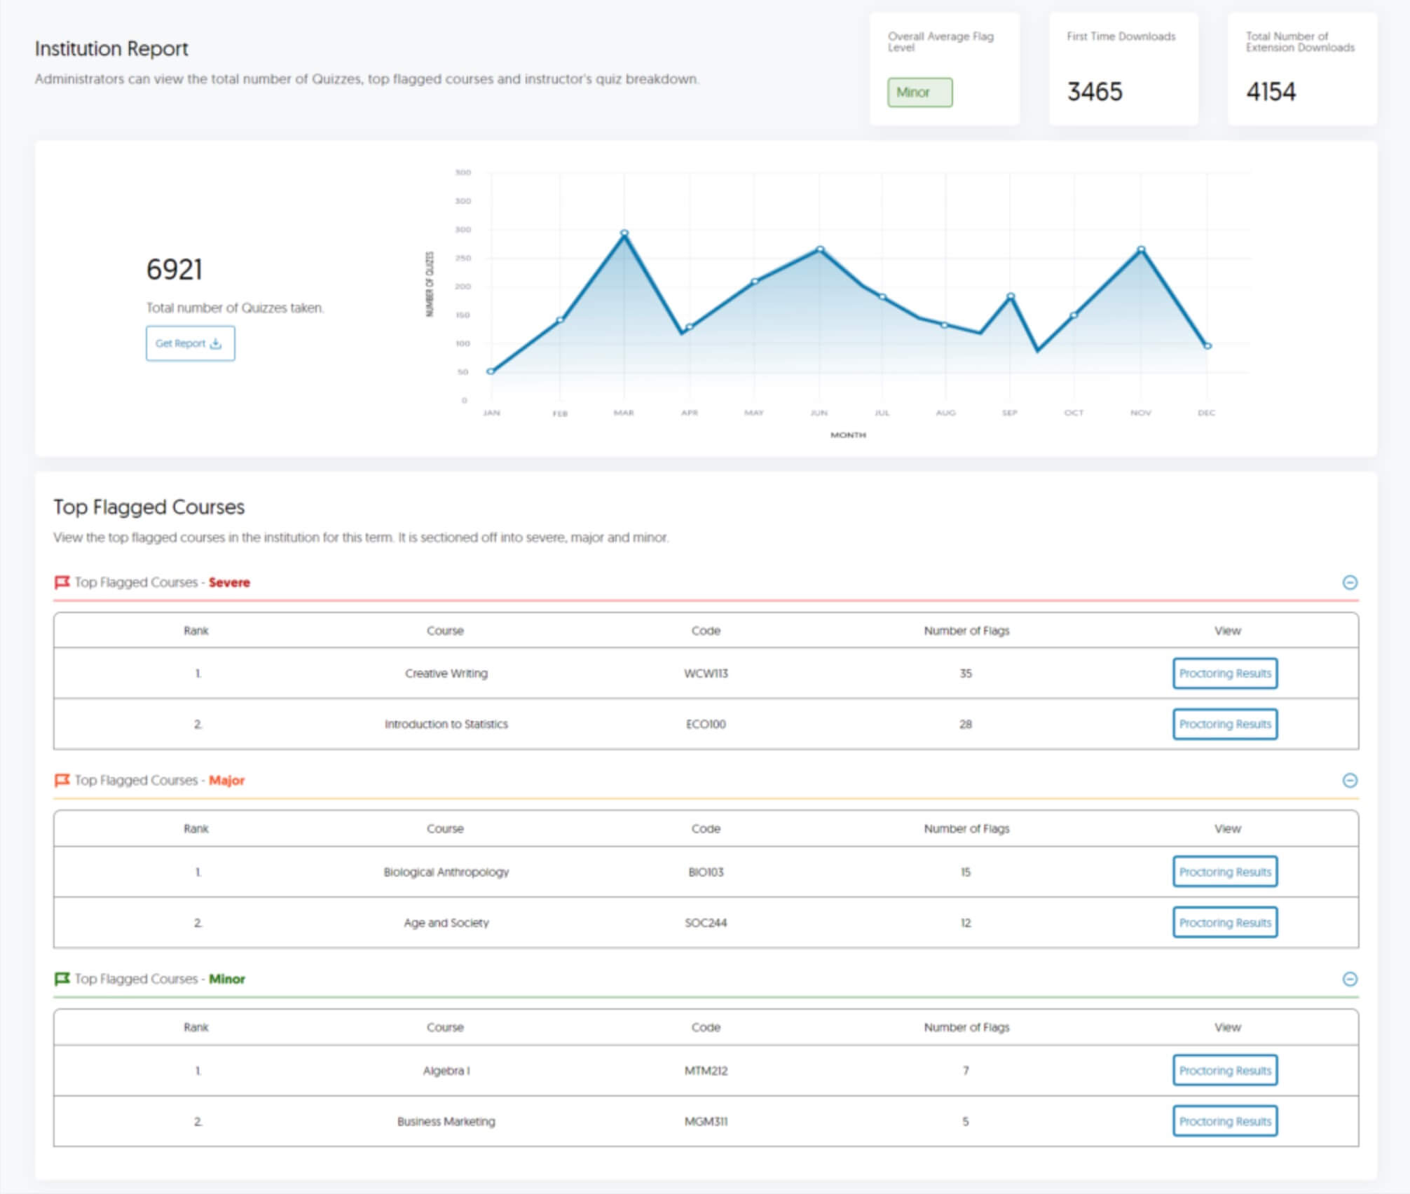This screenshot has height=1194, width=1410.
Task: Click the orange Major flag icon
Action: (62, 780)
